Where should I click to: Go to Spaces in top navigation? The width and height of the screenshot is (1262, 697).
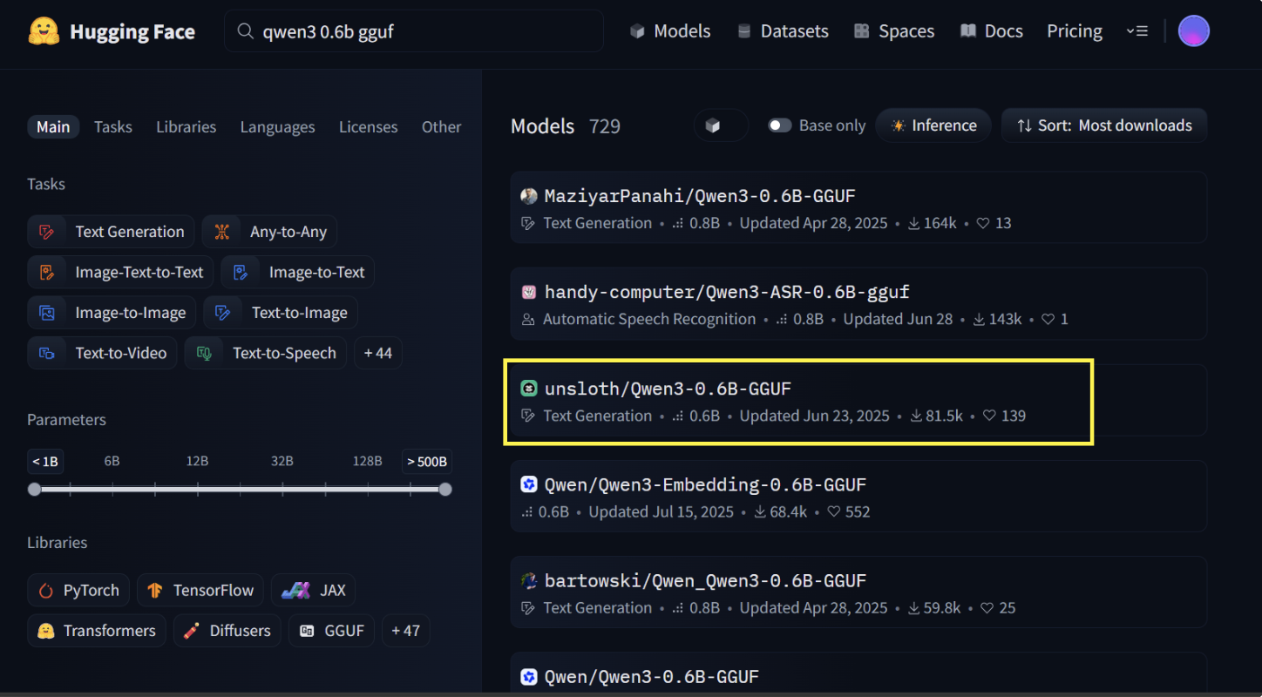click(x=894, y=31)
